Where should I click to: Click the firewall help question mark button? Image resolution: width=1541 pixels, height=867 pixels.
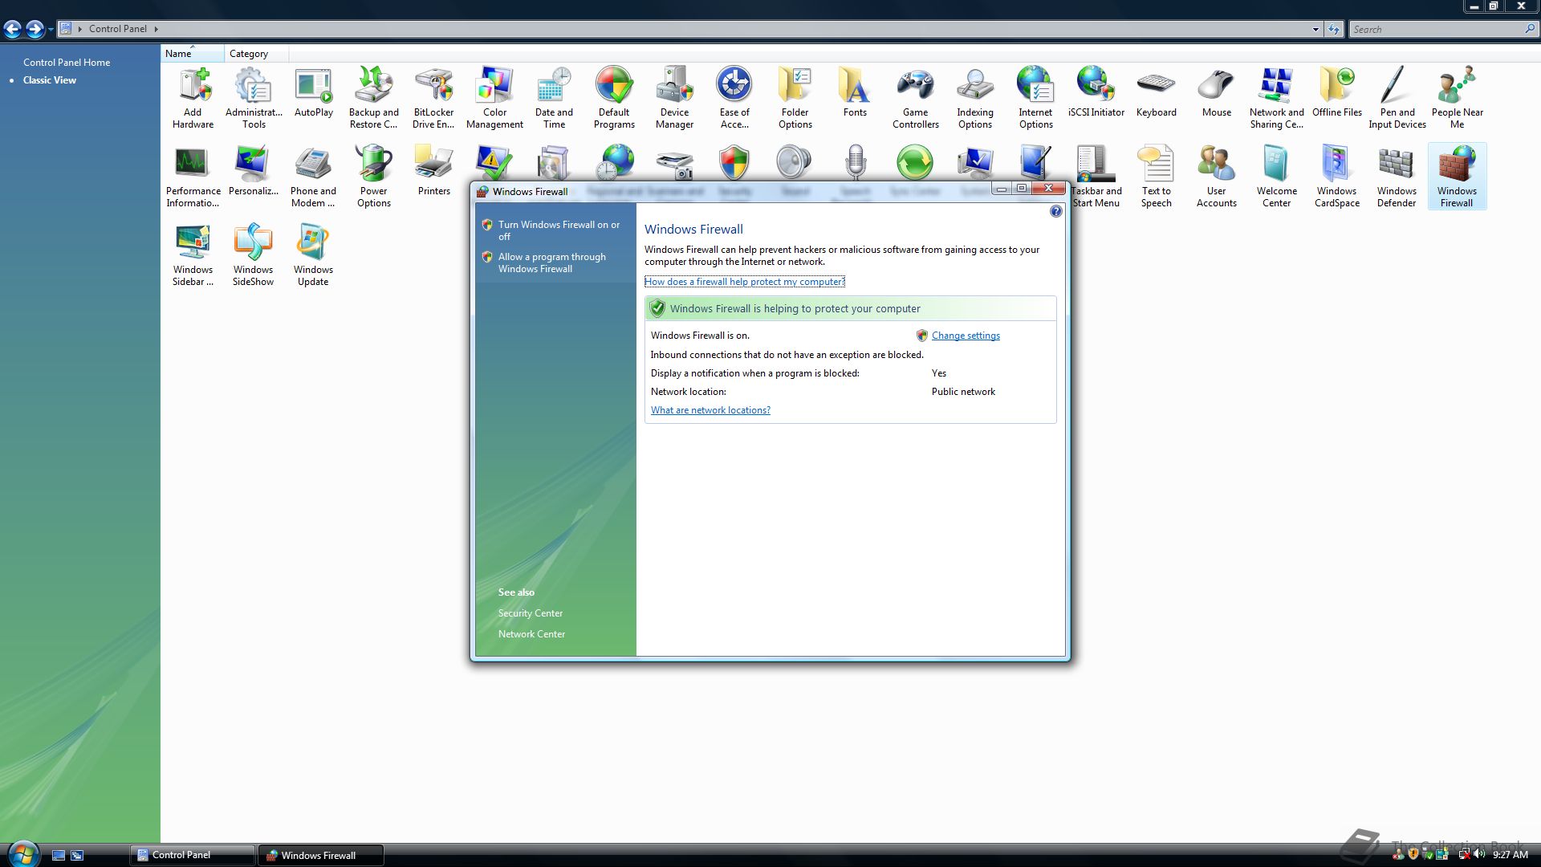[1056, 211]
